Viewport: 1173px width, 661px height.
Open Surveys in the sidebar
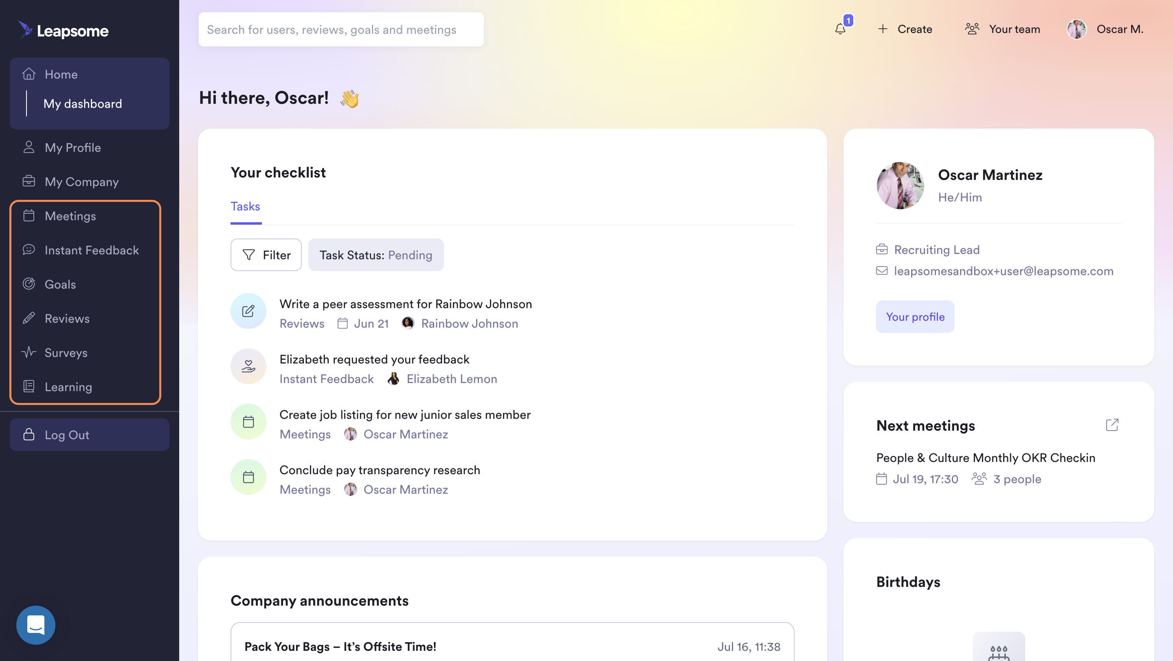click(x=66, y=352)
